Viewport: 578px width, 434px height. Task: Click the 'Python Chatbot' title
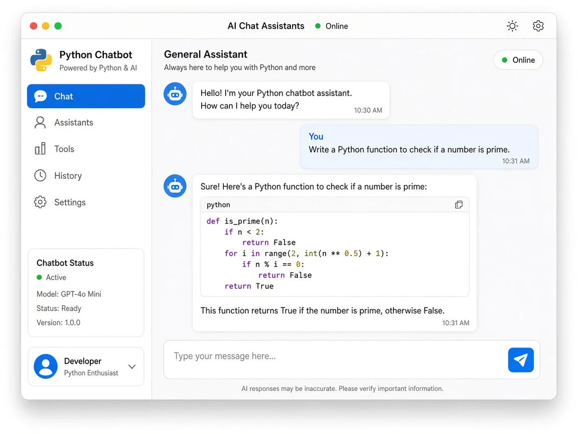point(95,55)
